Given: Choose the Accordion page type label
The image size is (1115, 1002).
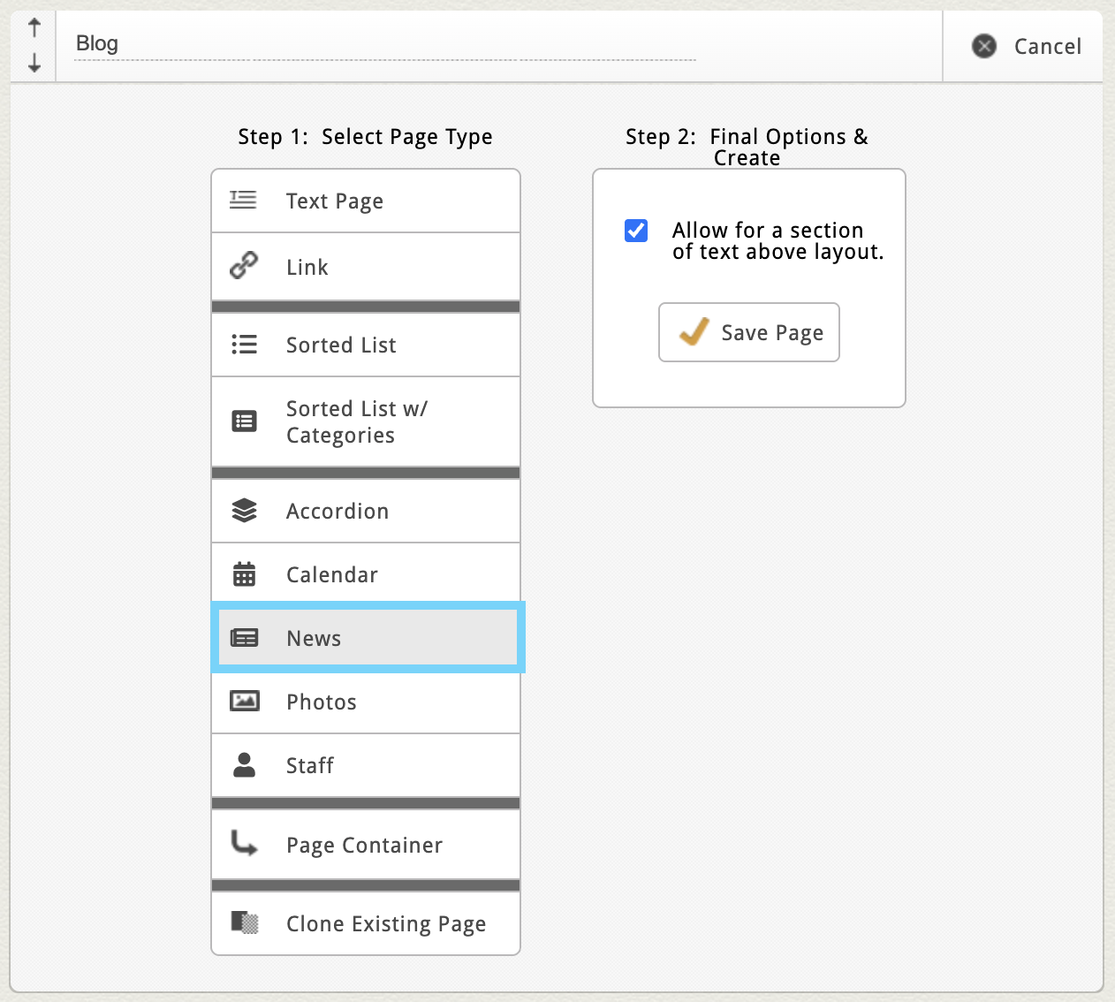Looking at the screenshot, I should 338,512.
